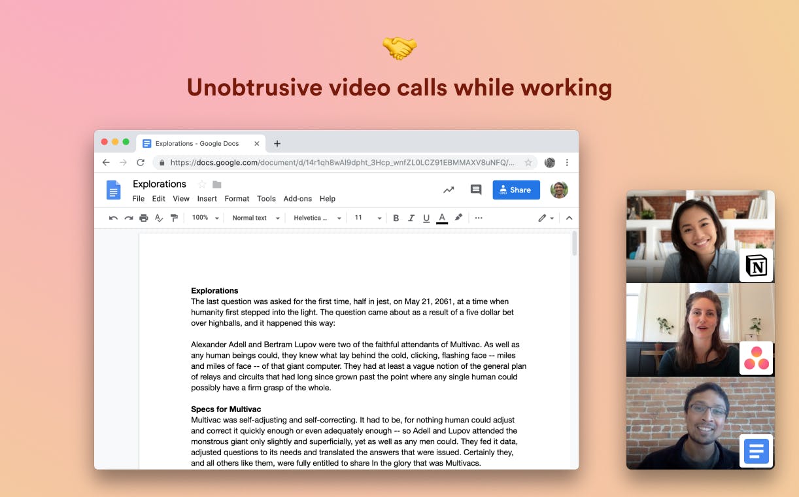Select the Paint format tool
Image resolution: width=799 pixels, height=497 pixels.
click(175, 217)
